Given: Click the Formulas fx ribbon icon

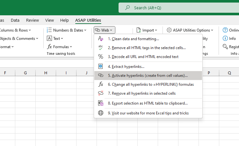Looking at the screenshot, I should [49, 47].
